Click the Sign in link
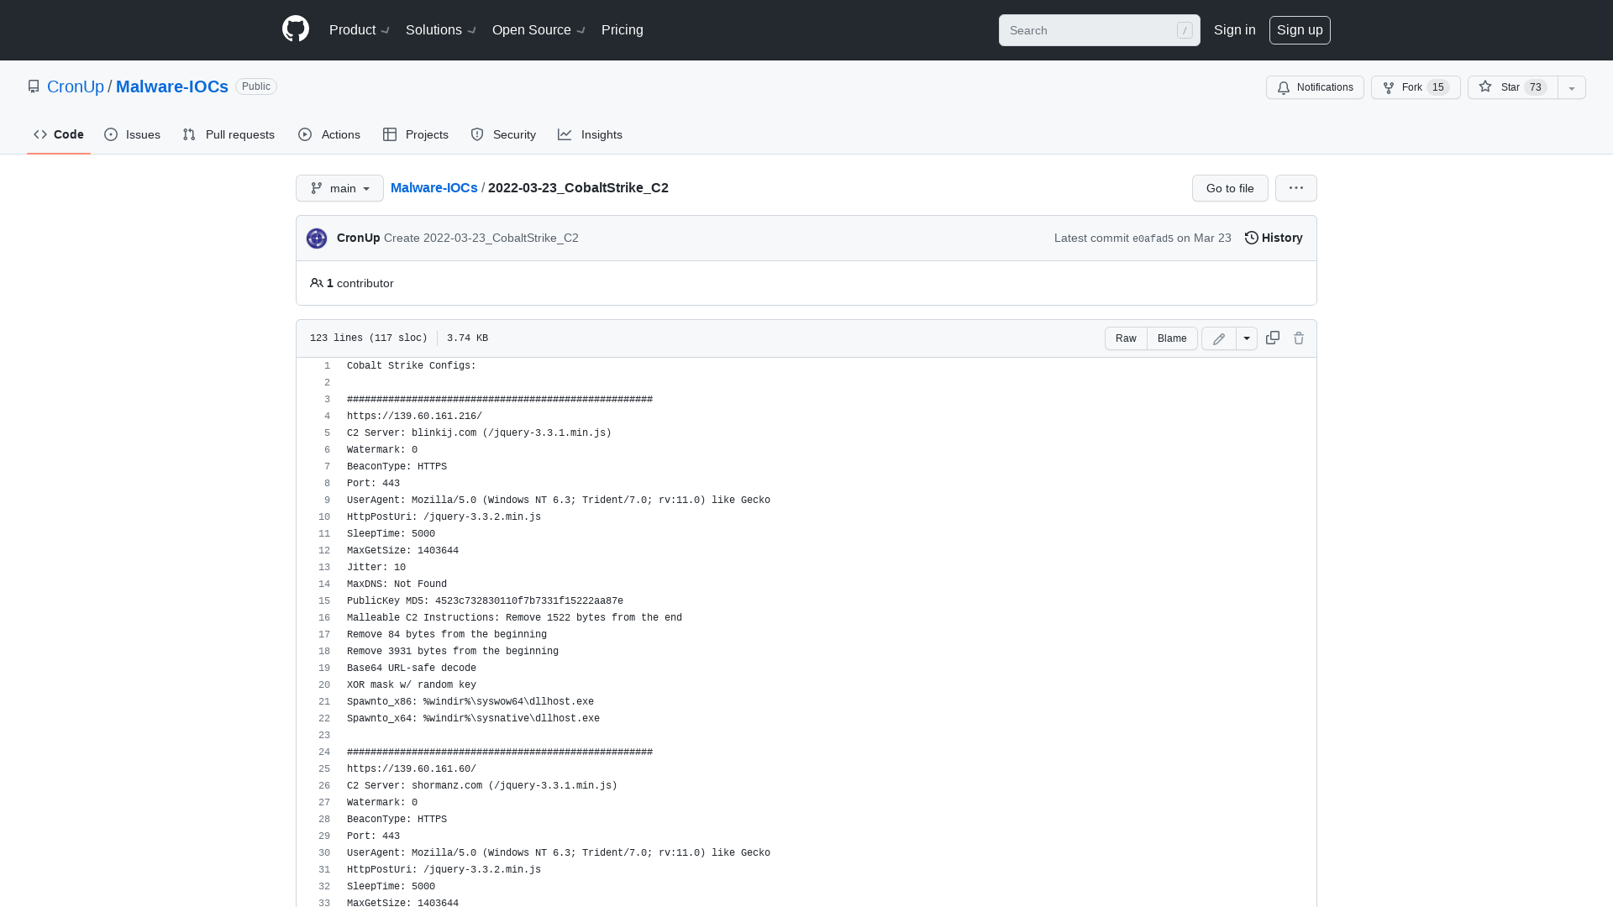Viewport: 1613px width, 907px height. pos(1234,30)
